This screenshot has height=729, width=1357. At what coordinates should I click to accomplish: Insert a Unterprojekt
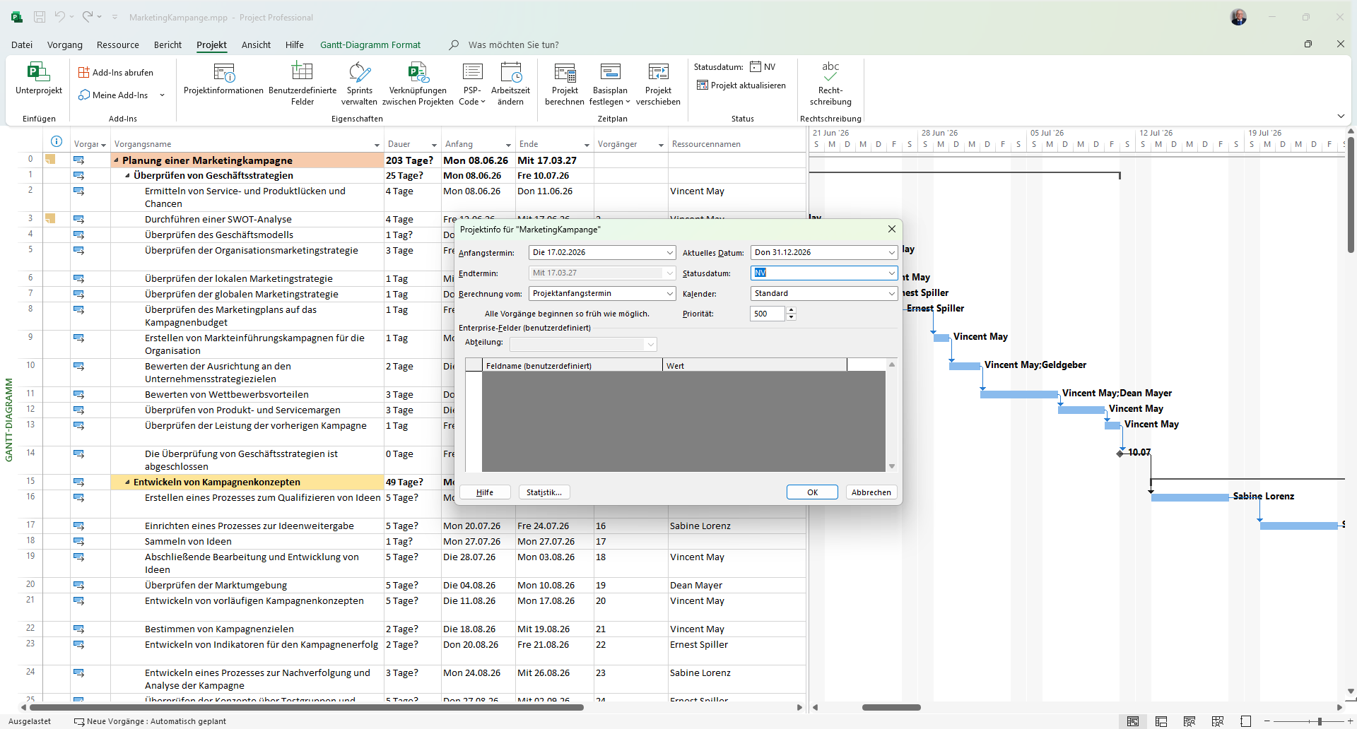click(x=39, y=79)
